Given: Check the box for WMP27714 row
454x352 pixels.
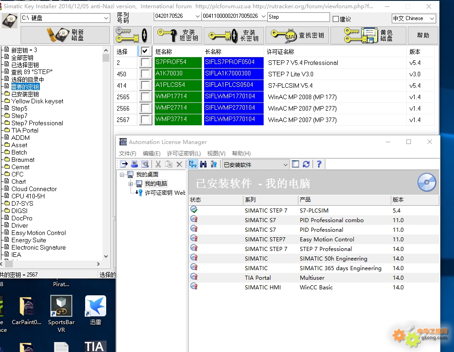Looking at the screenshot, I should click(x=146, y=108).
